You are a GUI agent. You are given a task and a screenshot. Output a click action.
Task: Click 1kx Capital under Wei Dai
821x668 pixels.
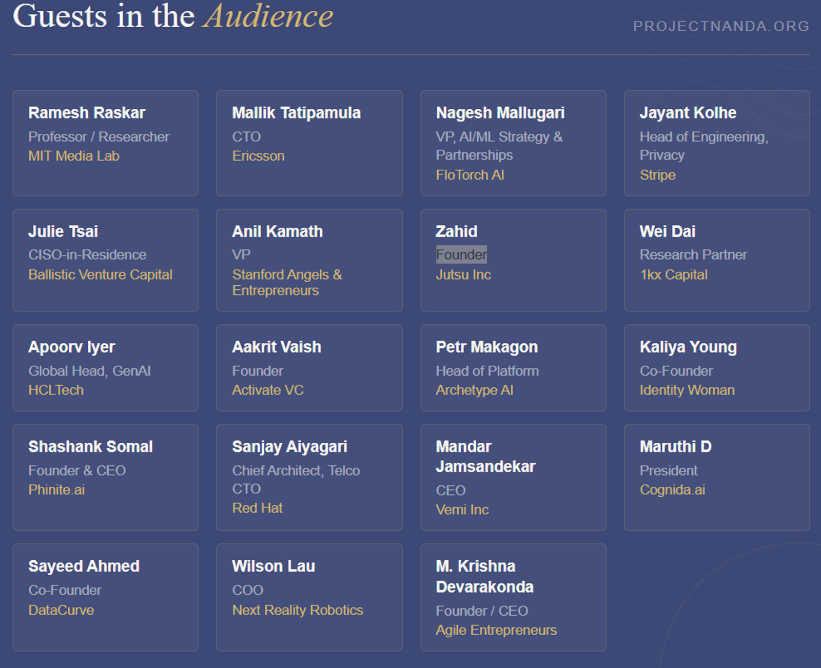[673, 274]
